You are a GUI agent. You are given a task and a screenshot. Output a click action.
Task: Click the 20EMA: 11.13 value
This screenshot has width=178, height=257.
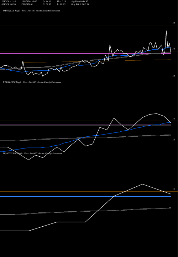pyautogui.click(x=9, y=1)
